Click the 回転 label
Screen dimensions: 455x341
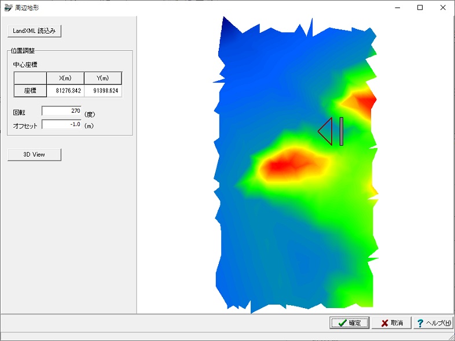(x=19, y=112)
